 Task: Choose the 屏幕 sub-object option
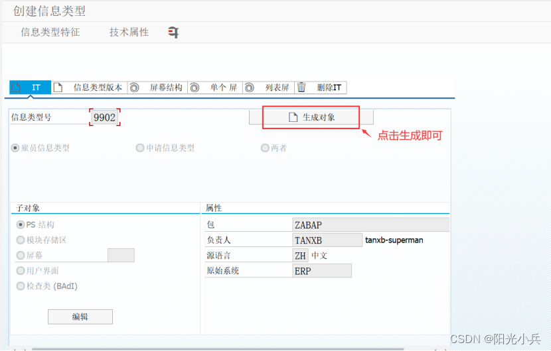click(x=21, y=255)
